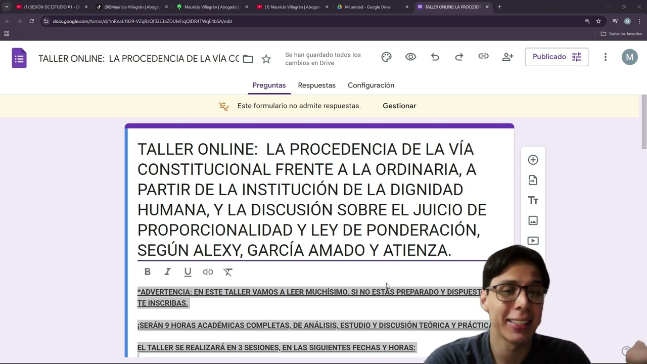
Task: Remove formatting icon in description toolbar
Action: click(228, 272)
